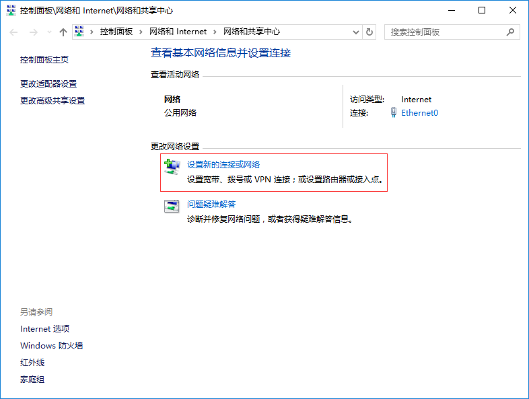
Task: Open 更改适配器设置 in the sidebar
Action: [x=48, y=84]
